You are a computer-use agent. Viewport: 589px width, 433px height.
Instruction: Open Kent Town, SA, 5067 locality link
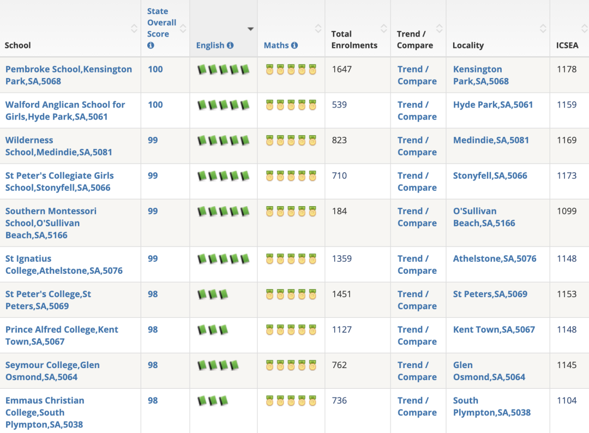click(494, 330)
